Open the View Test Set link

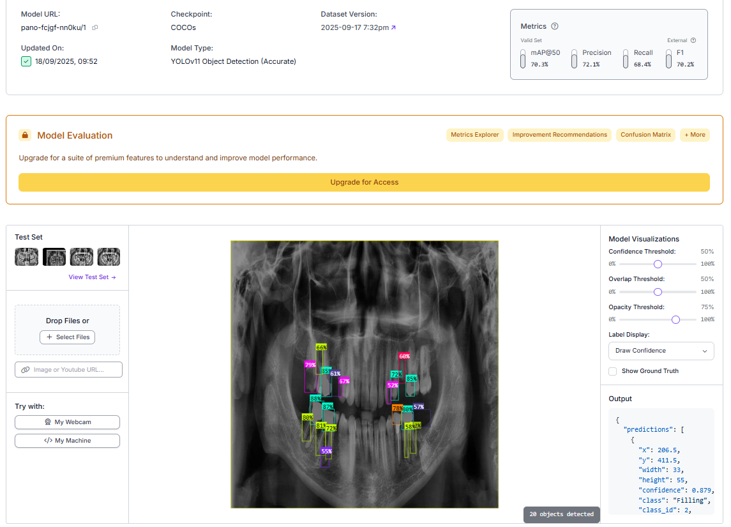(93, 277)
